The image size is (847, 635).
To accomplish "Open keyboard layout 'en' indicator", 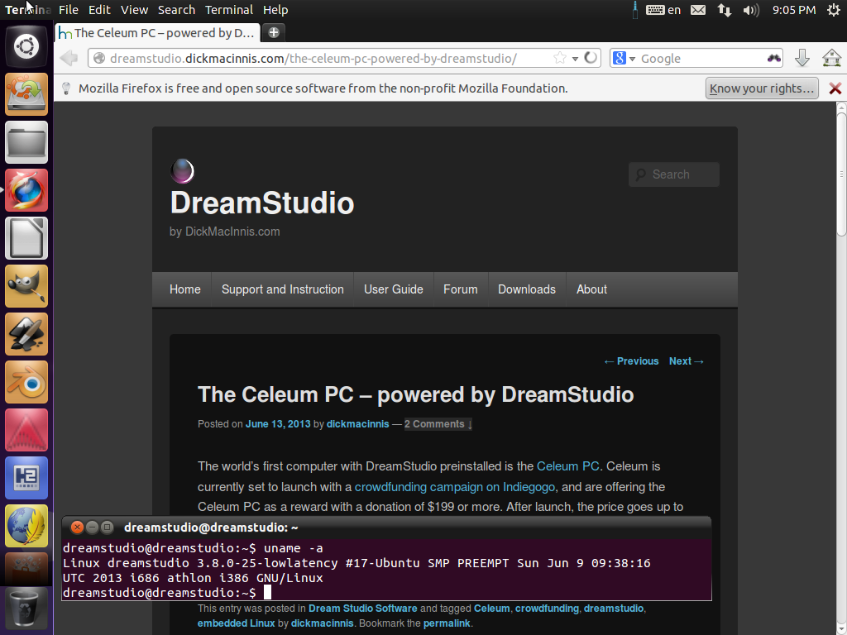I will (663, 10).
